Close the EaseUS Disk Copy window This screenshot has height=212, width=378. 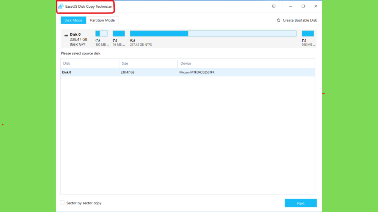(x=316, y=6)
